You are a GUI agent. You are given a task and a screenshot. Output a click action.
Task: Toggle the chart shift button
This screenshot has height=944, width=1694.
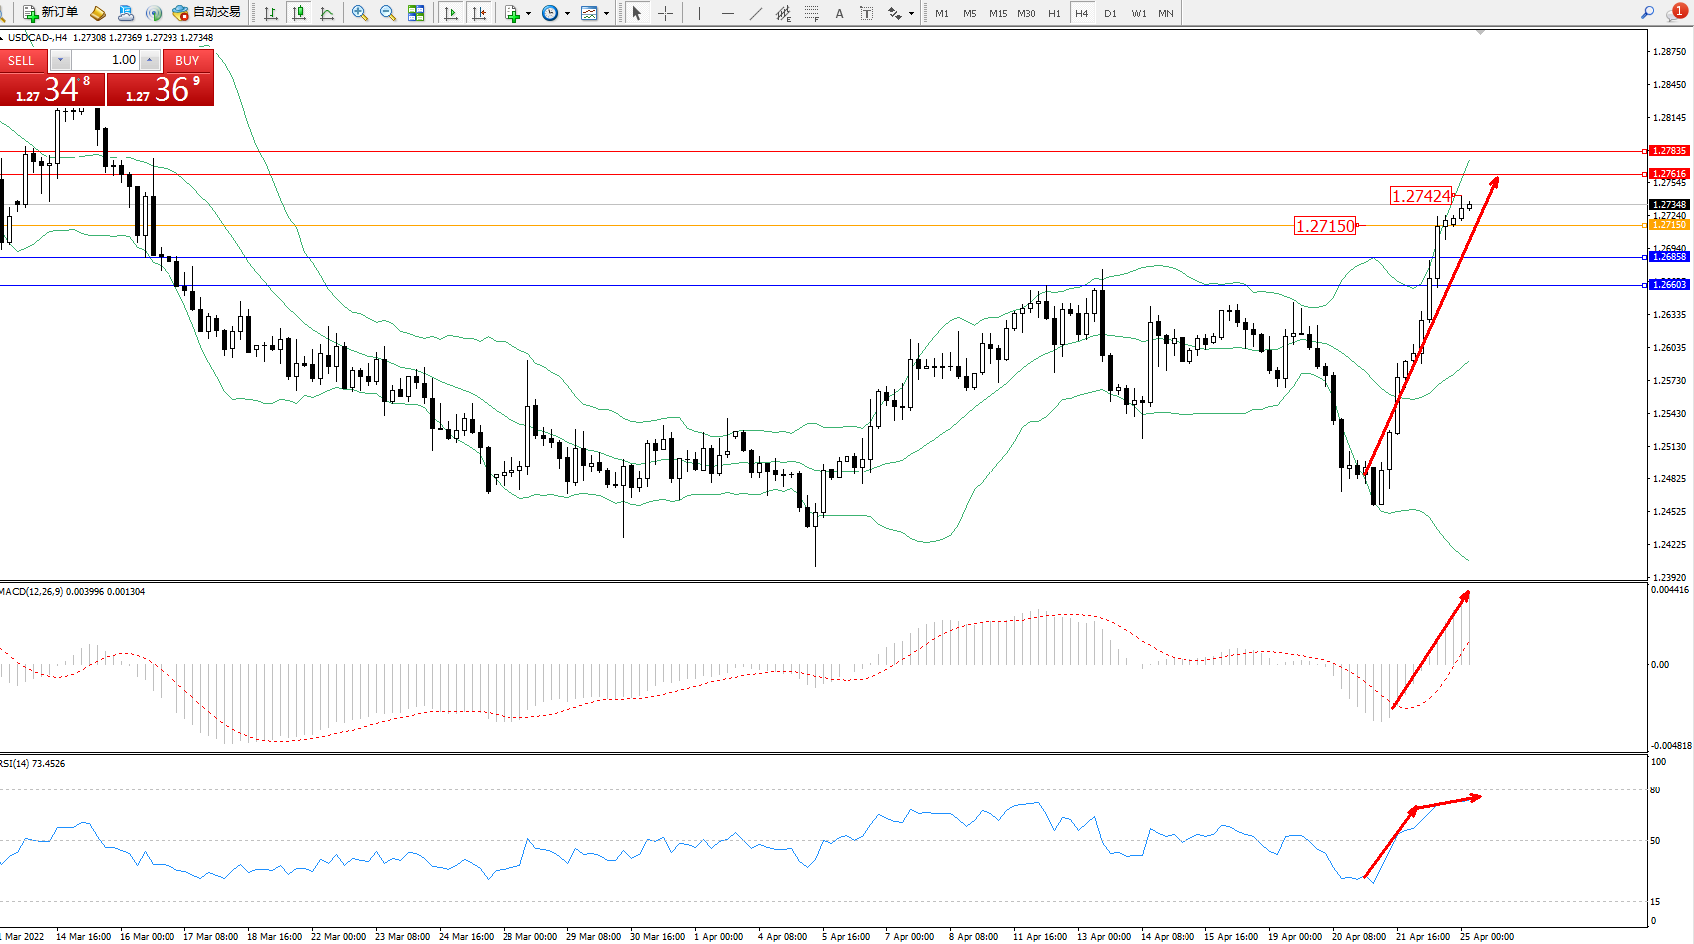[x=479, y=13]
